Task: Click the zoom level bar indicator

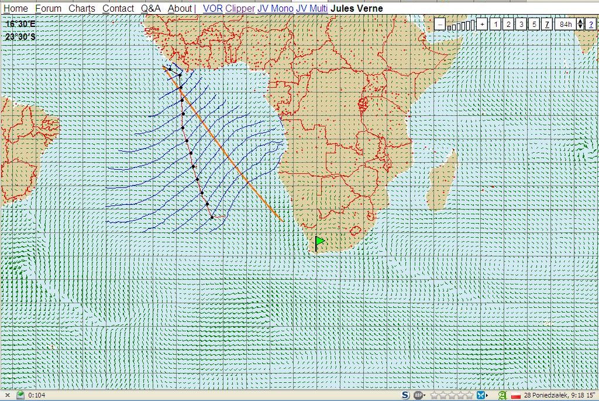Action: [460, 25]
